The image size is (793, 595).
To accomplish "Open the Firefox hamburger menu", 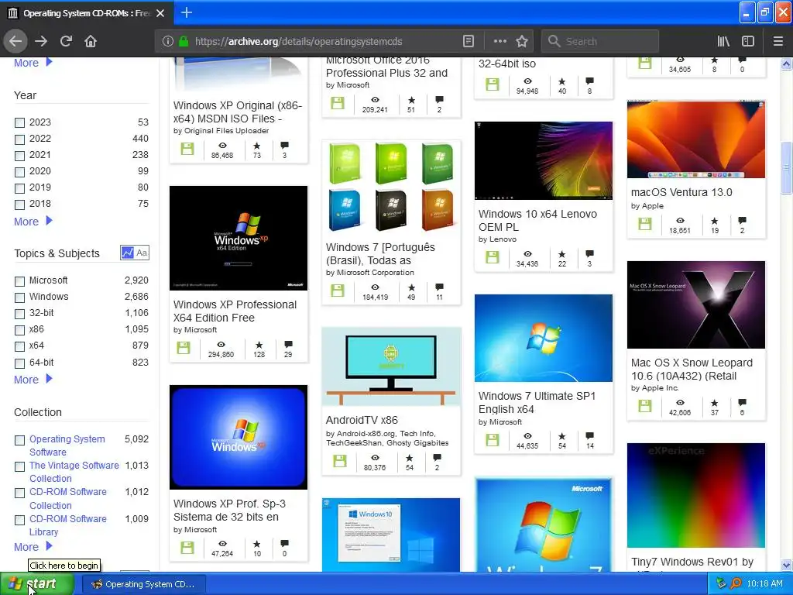I will 778,42.
